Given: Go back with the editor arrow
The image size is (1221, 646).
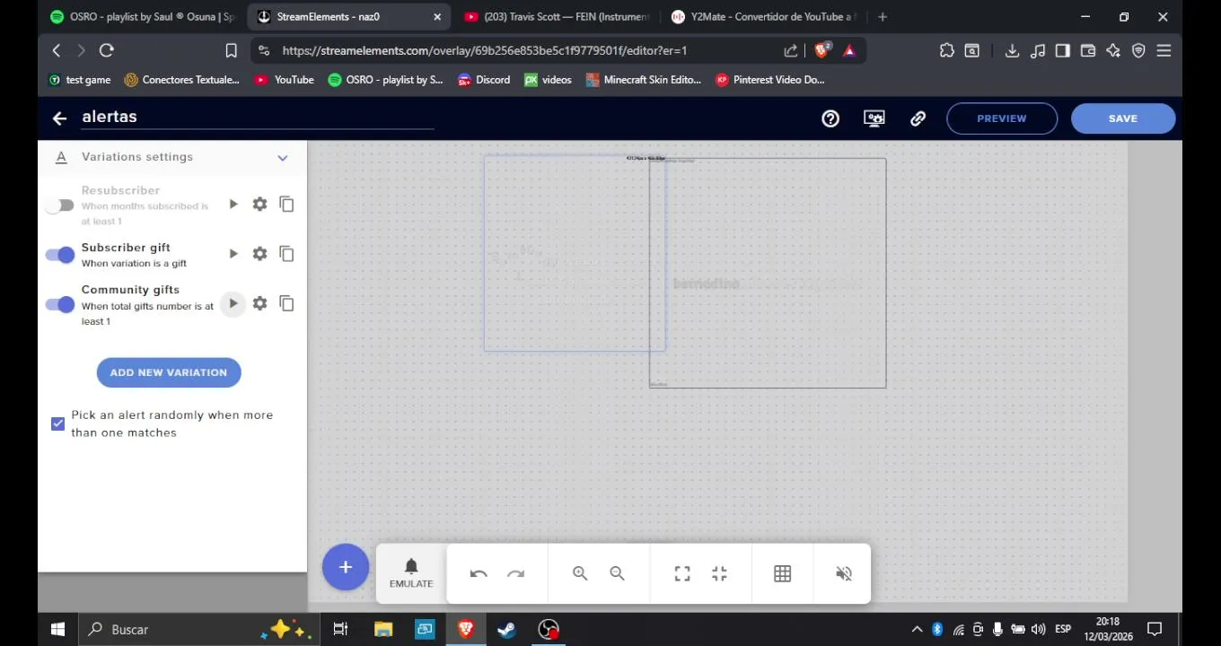Looking at the screenshot, I should [x=59, y=118].
